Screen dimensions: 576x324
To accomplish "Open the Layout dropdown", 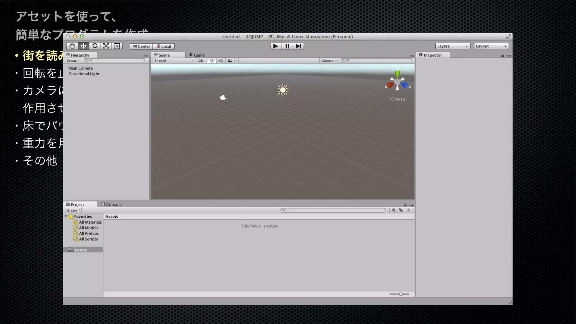I will 491,46.
